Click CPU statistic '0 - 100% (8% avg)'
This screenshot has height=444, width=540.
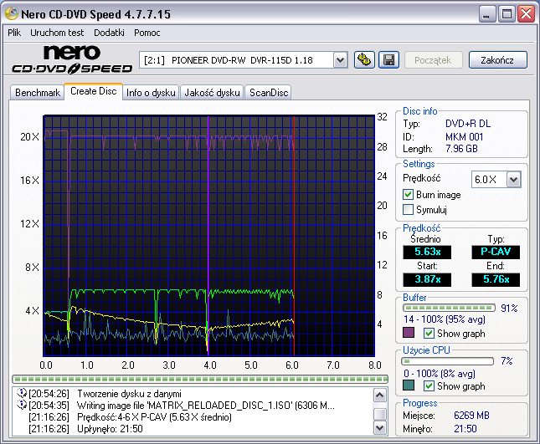click(x=440, y=373)
